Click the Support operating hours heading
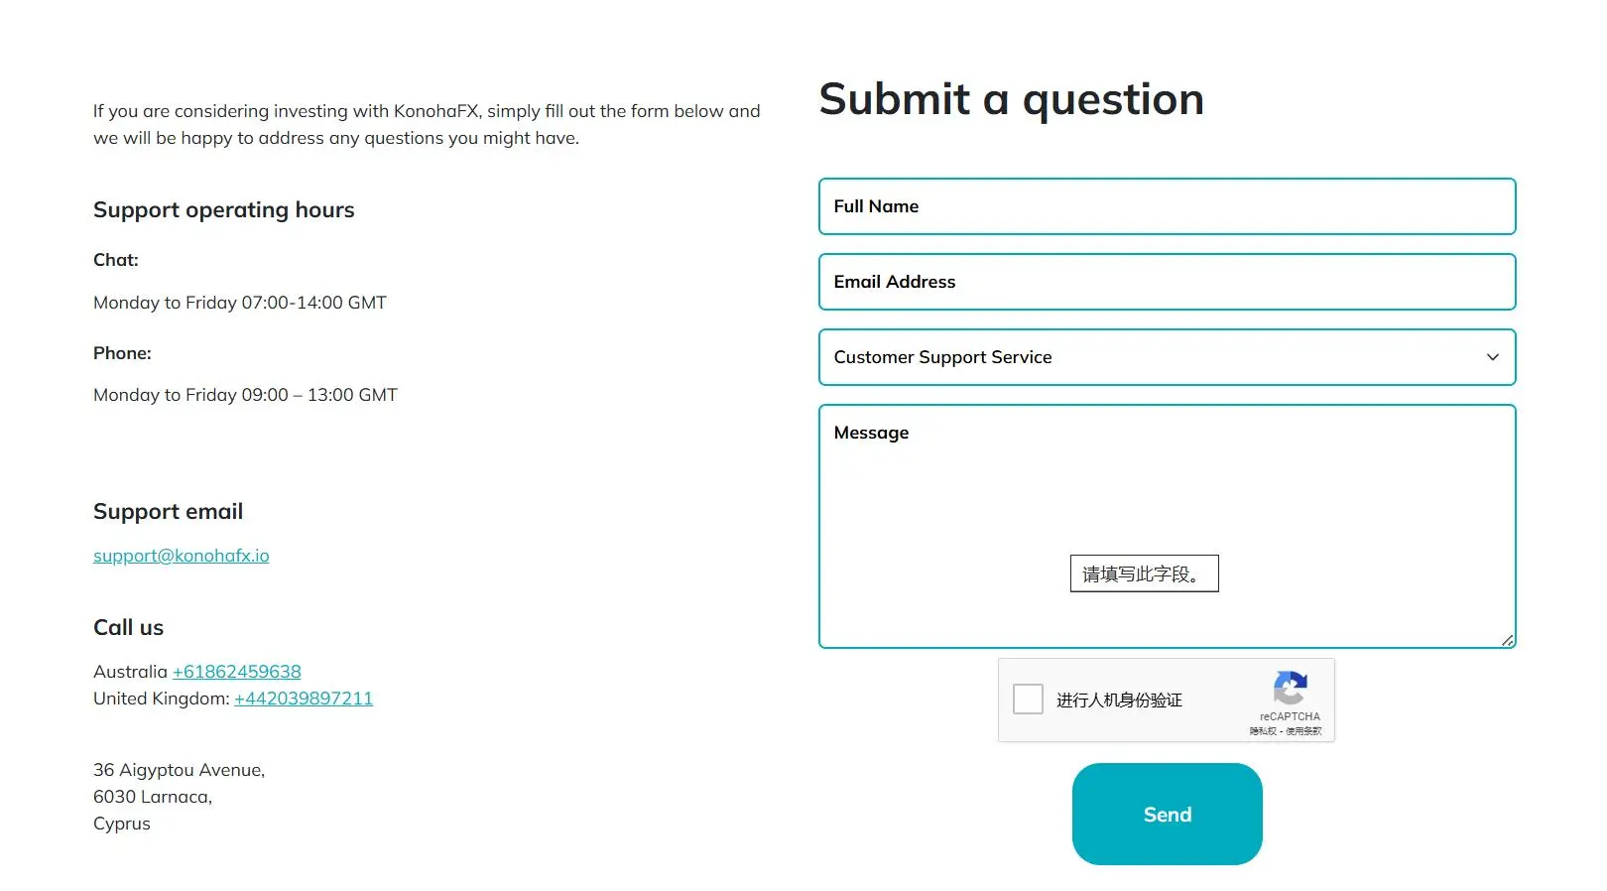The height and width of the screenshot is (891, 1607). pos(223,210)
